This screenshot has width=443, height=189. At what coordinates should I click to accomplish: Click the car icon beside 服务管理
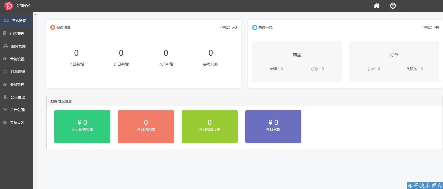click(5, 46)
